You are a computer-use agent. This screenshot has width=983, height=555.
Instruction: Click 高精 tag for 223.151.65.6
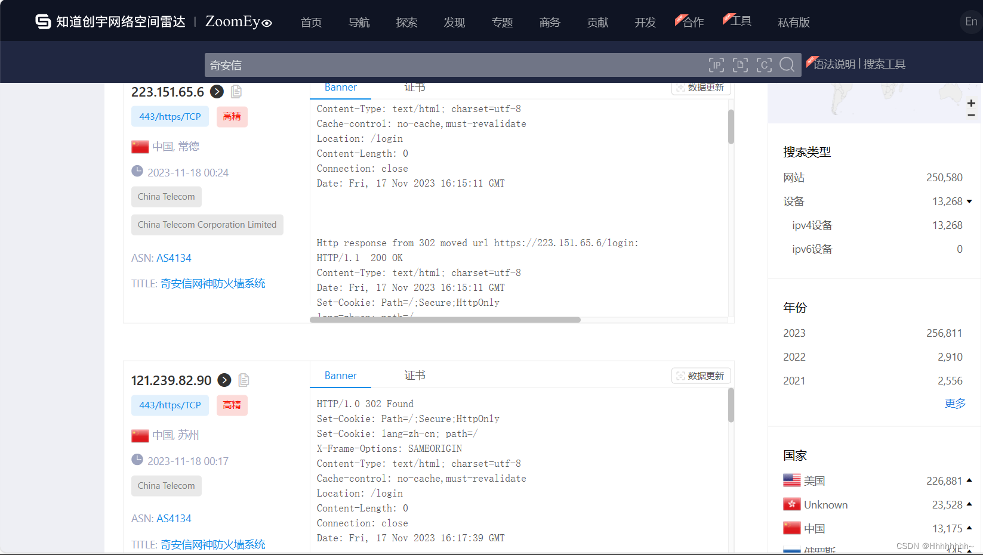232,117
